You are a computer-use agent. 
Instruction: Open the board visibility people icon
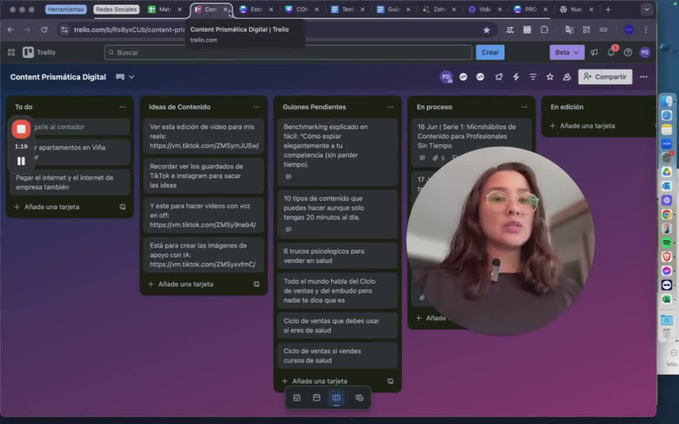click(567, 77)
